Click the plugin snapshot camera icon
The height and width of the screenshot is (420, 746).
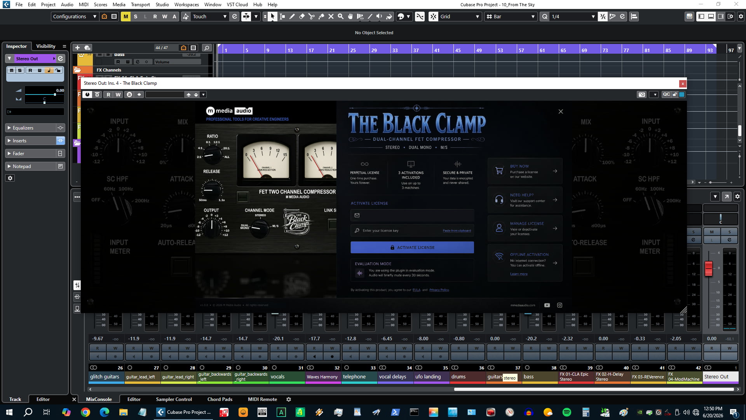(641, 94)
